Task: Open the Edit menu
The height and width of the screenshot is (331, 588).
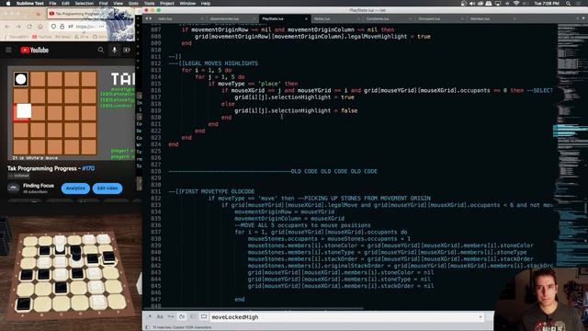Action: tap(65, 4)
